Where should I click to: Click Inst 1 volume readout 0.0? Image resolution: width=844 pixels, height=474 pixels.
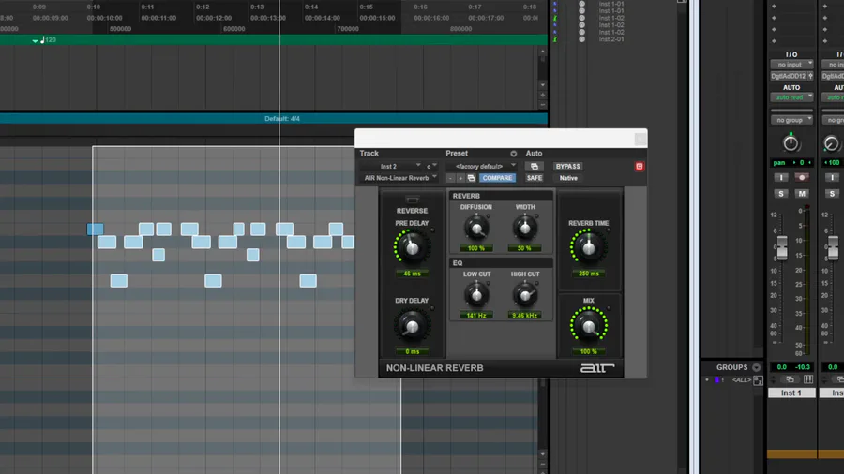781,367
